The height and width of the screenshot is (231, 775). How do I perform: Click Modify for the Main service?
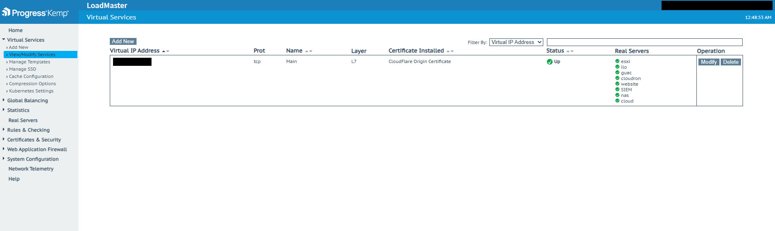(x=709, y=62)
